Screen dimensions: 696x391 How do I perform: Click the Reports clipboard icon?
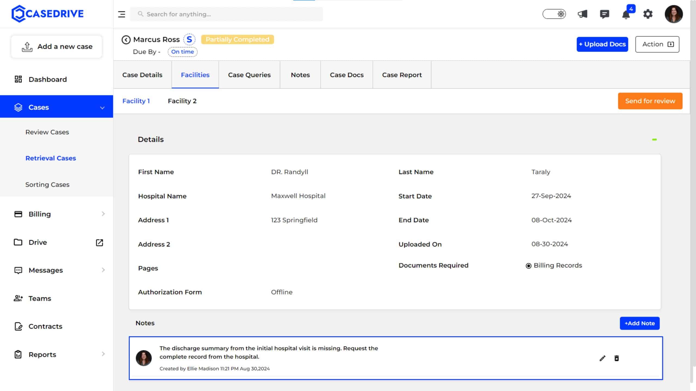pyautogui.click(x=18, y=354)
